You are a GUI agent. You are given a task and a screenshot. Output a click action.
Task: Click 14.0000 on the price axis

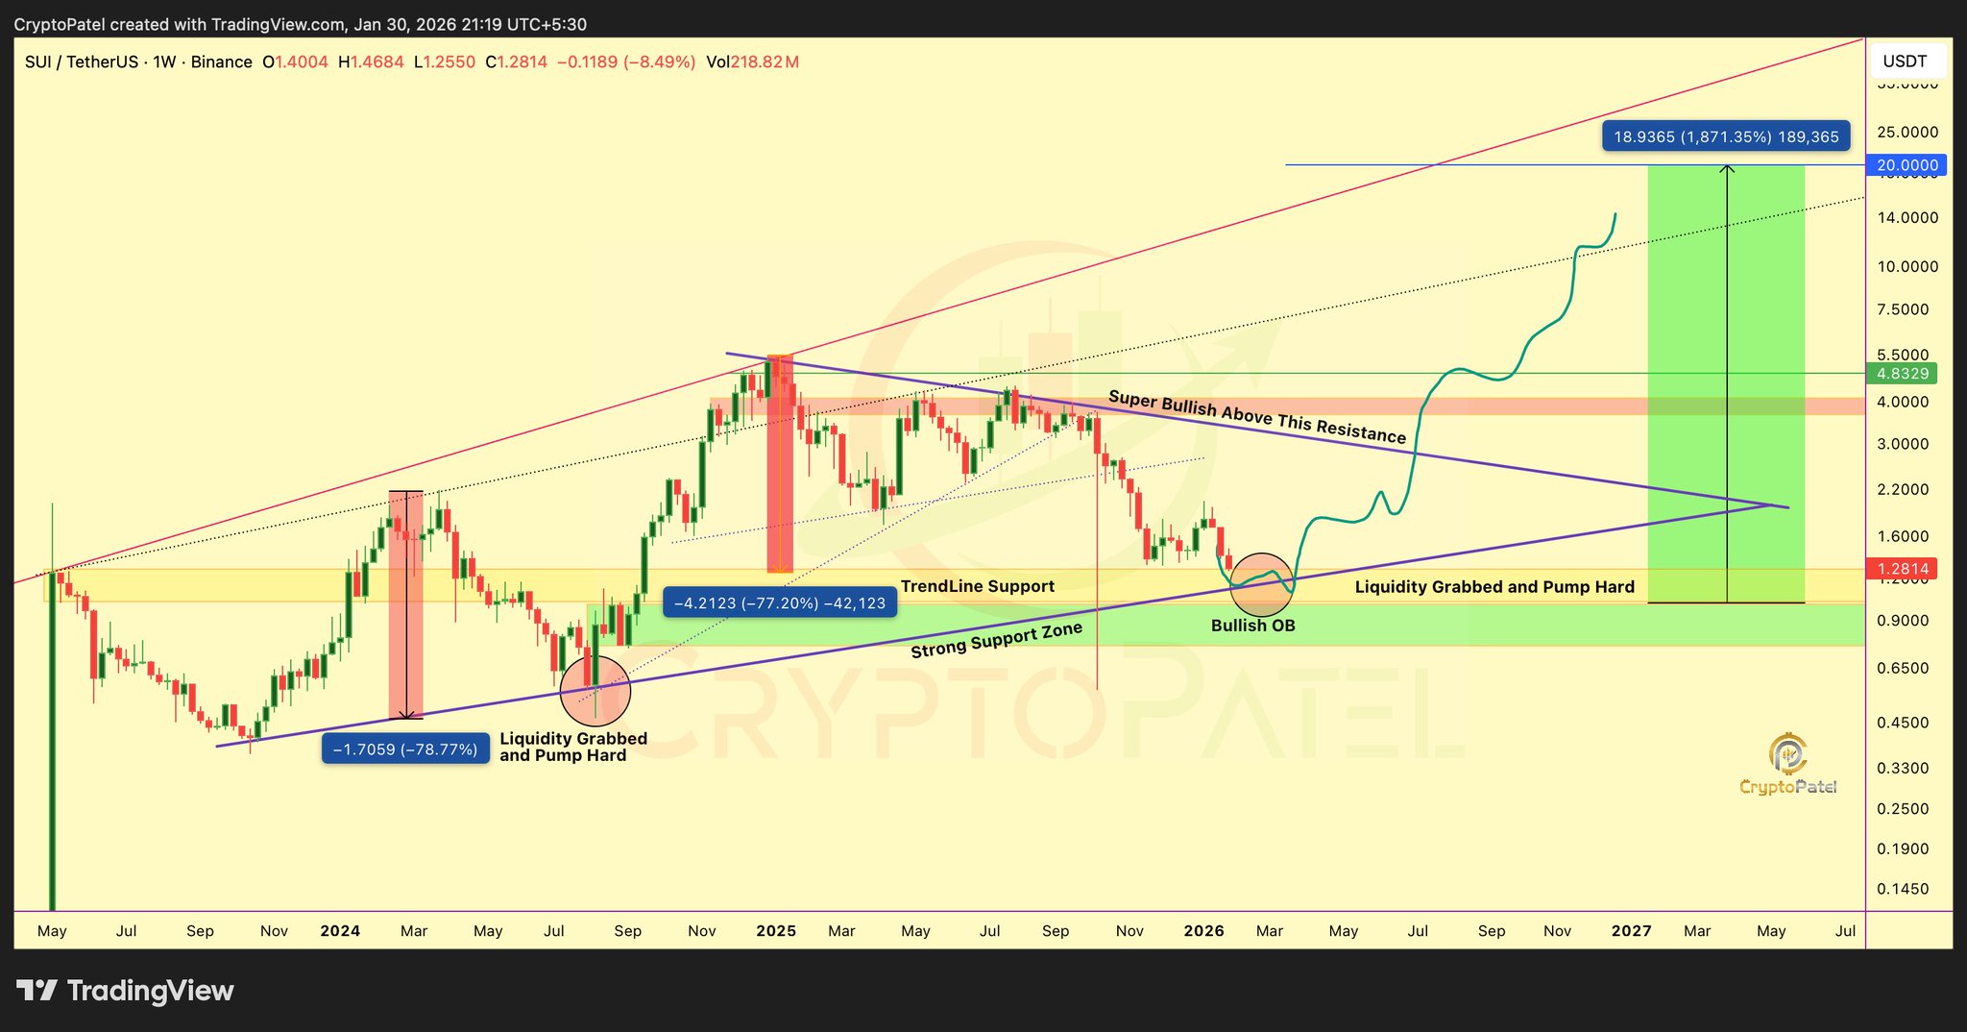pyautogui.click(x=1907, y=218)
